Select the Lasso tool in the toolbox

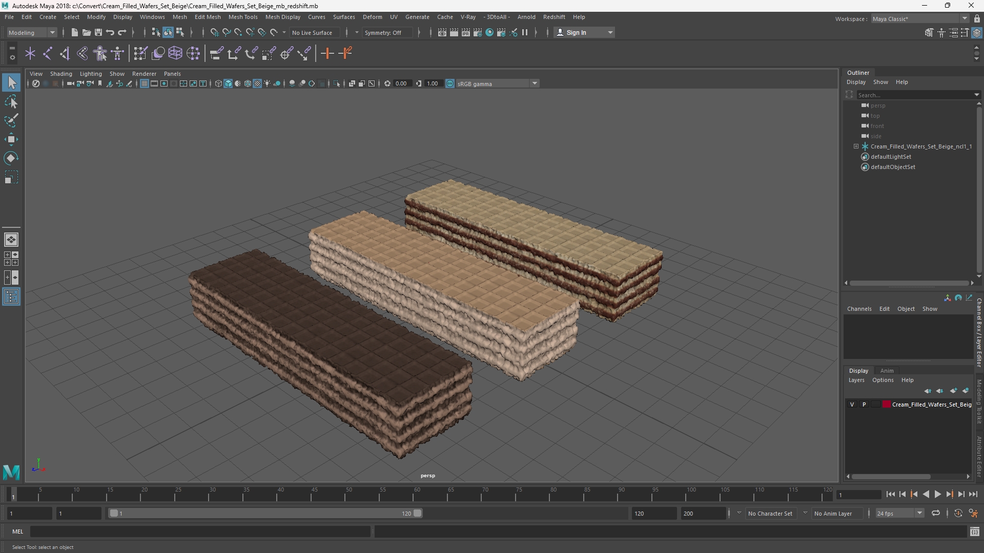pos(11,102)
